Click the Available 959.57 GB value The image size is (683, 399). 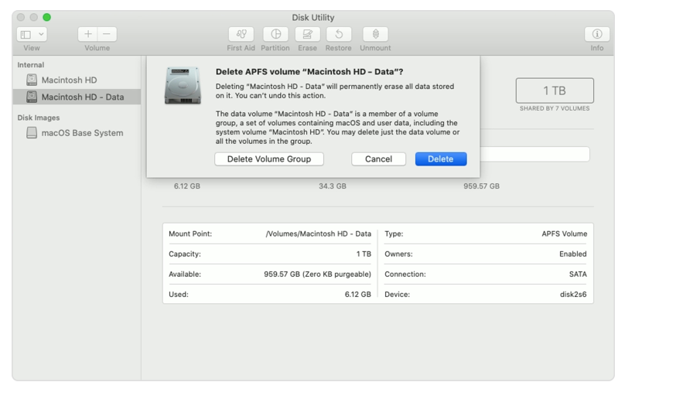(318, 275)
